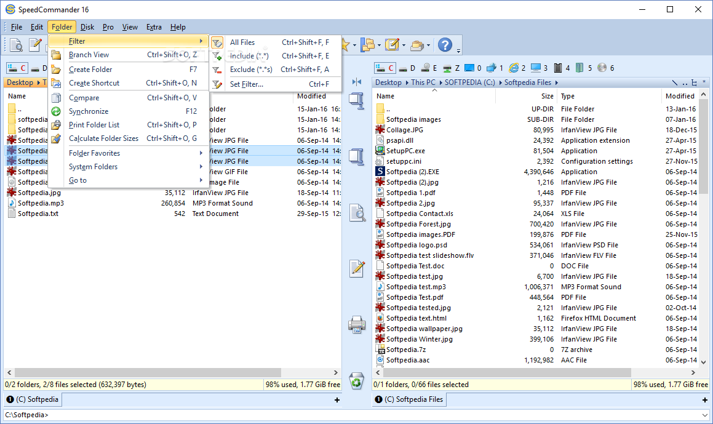Screen dimensions: 713x424
Task: Click the copy folders toolbar icon
Action: click(367, 44)
